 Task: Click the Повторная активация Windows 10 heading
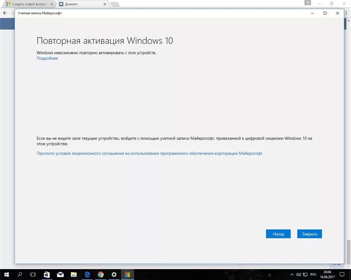click(x=105, y=41)
